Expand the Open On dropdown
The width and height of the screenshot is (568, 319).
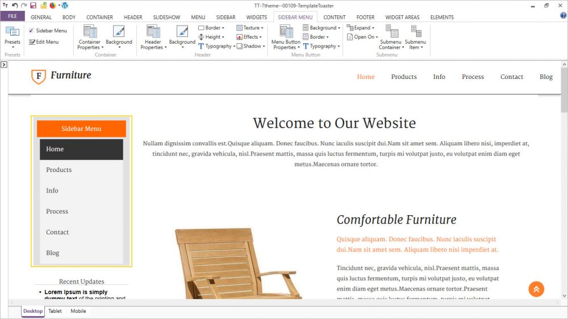(363, 37)
